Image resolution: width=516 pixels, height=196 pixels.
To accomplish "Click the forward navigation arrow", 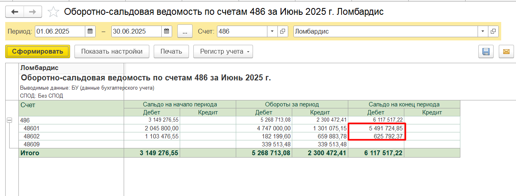I will pos(33,12).
